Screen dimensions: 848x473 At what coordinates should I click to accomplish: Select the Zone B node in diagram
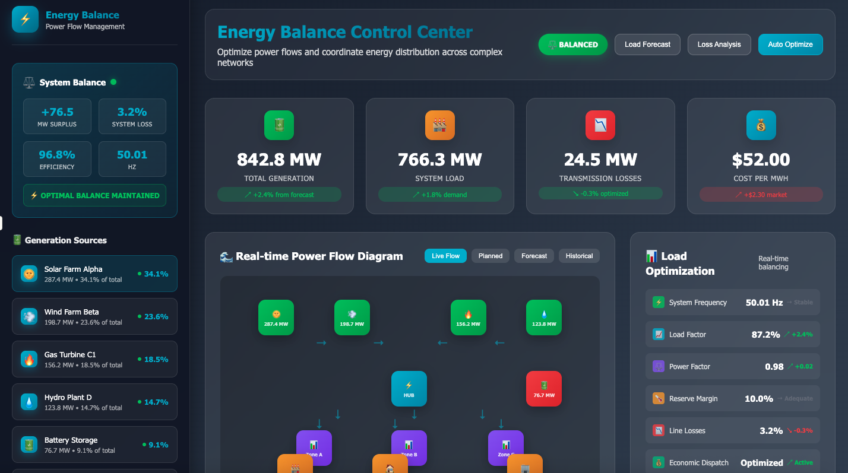[409, 446]
